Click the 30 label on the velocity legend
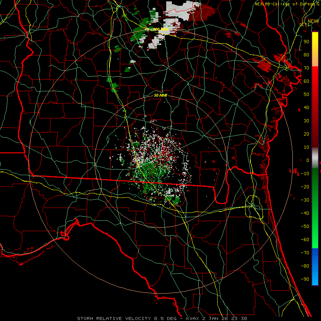 click(x=306, y=121)
